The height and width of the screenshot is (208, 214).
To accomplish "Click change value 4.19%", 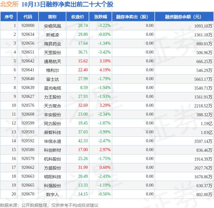I will coord(105,70).
